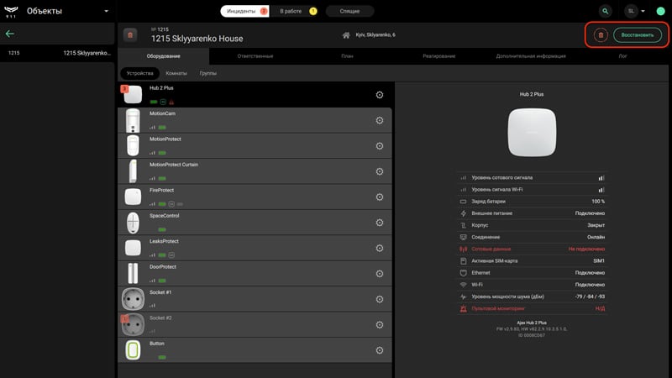Switch to Инциденты tab
Viewport: 672px width, 378px height.
[245, 11]
